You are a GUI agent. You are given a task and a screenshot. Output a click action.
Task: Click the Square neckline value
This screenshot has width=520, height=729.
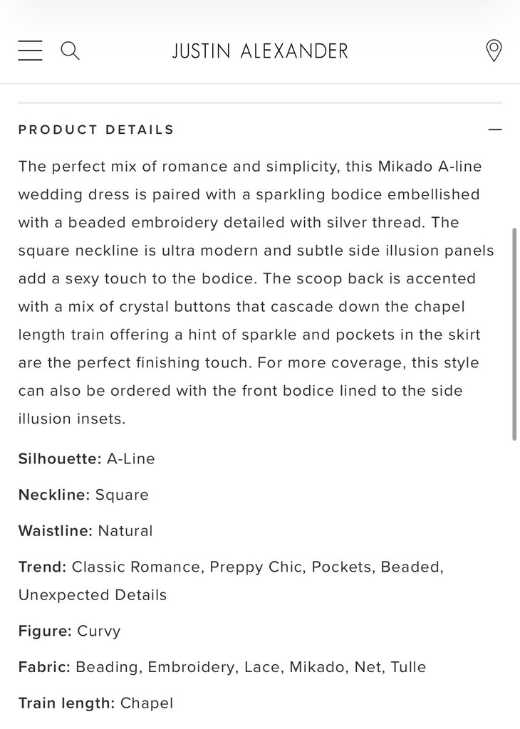click(x=122, y=495)
